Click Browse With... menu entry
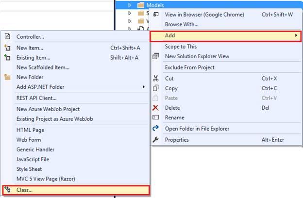The image size is (303, 198). coord(182,24)
